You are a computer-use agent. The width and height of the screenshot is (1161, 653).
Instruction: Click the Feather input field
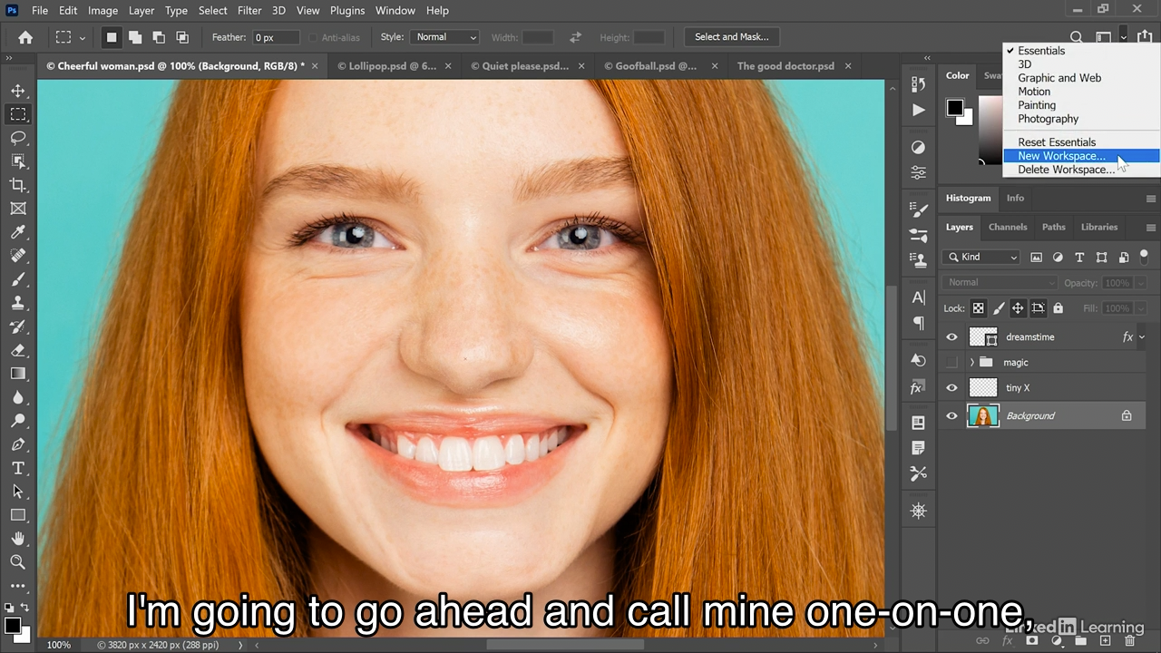[276, 37]
